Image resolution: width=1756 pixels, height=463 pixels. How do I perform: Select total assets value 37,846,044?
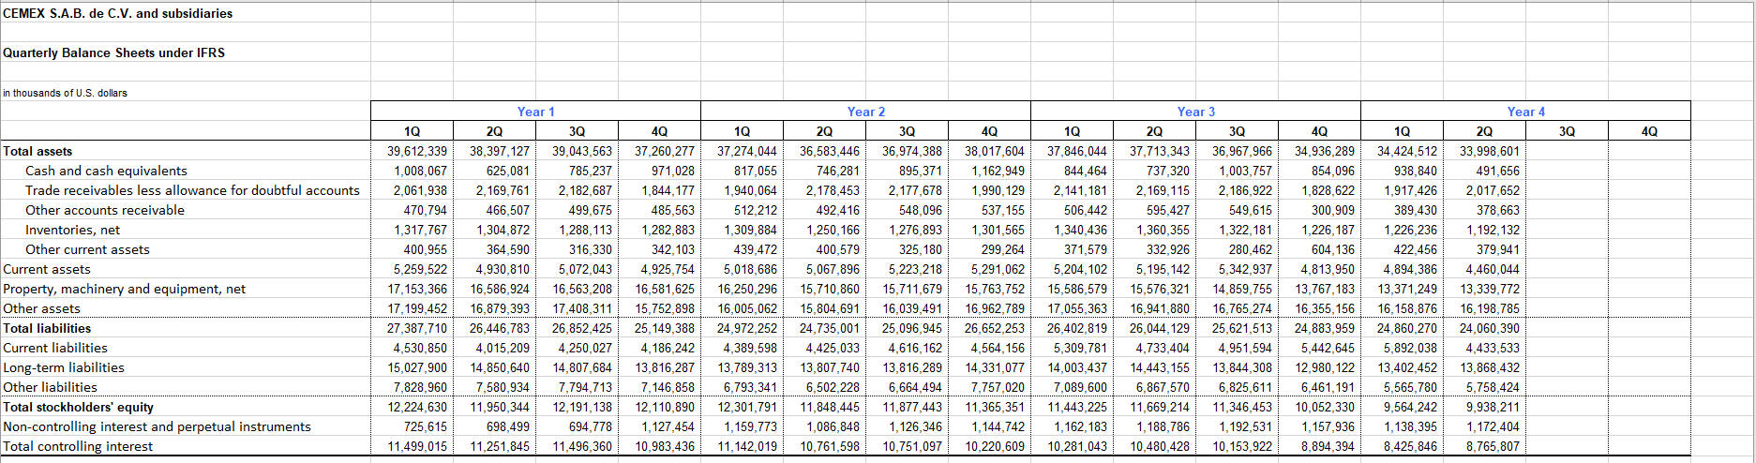(1077, 151)
